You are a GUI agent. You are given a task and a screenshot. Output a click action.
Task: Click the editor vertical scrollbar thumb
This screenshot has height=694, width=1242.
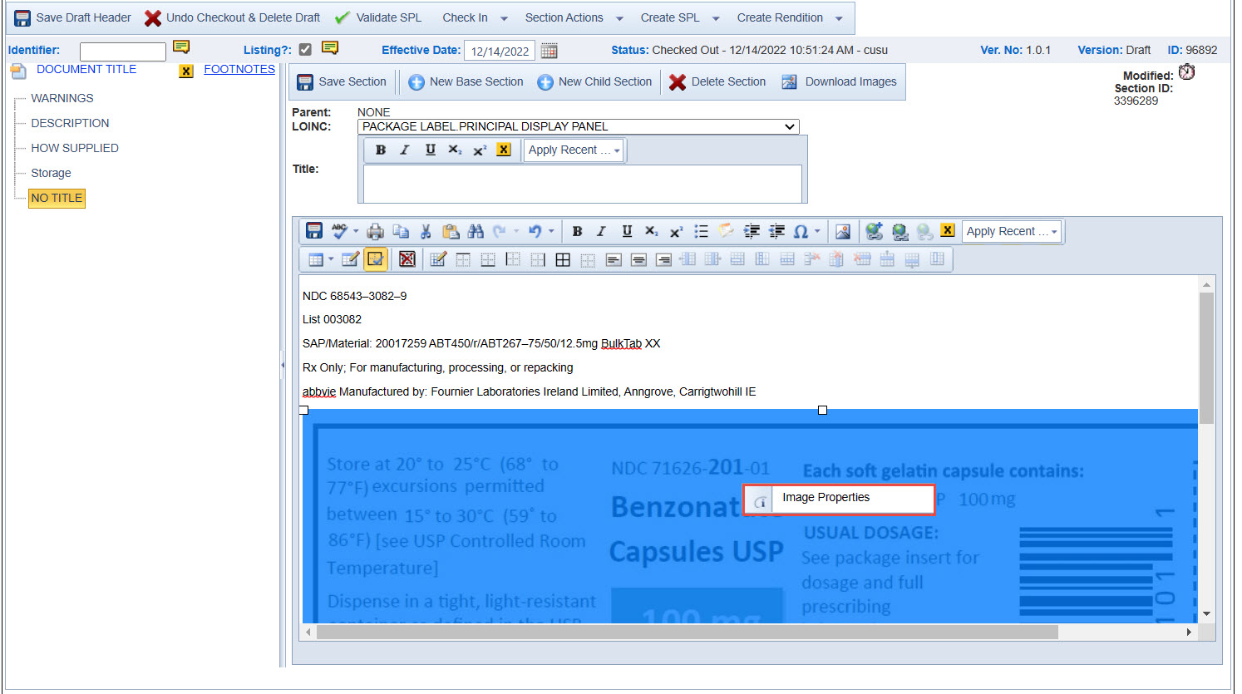[1206, 357]
